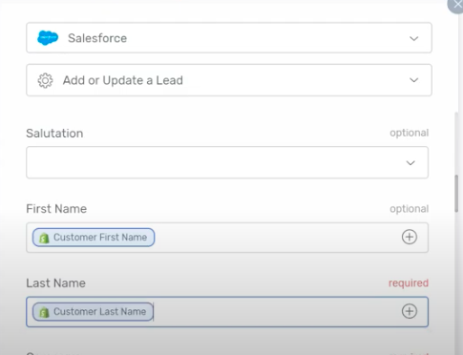Image resolution: width=463 pixels, height=355 pixels.
Task: Click the optional label beside Salutation
Action: coord(410,133)
